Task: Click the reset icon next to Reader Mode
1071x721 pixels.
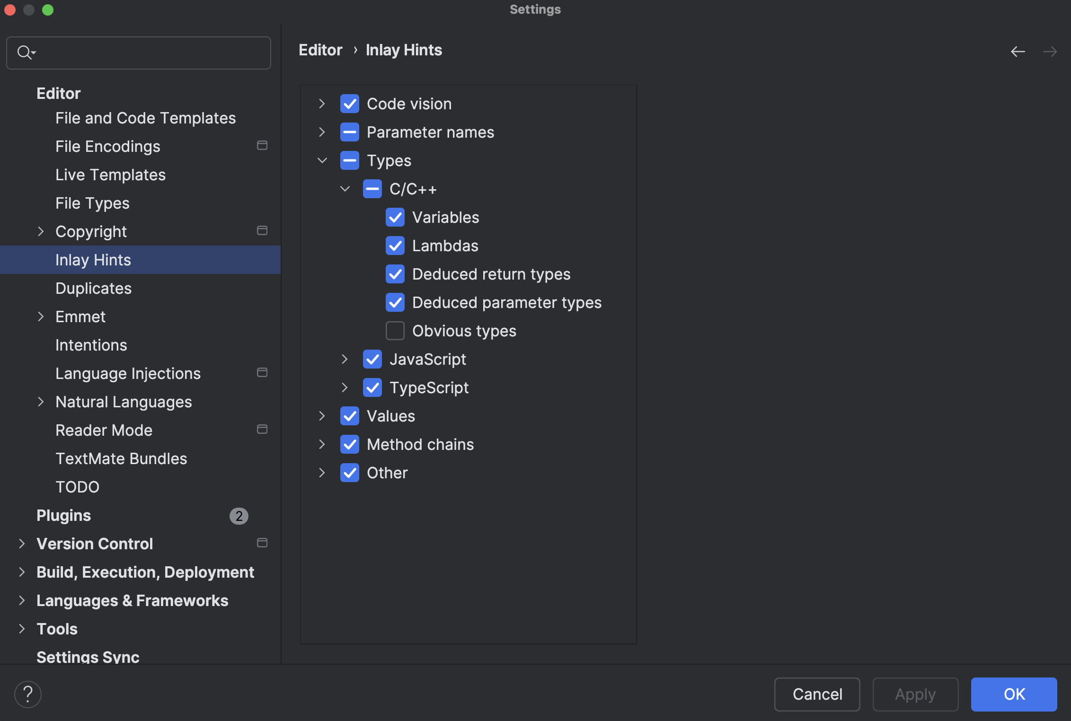Action: (262, 429)
